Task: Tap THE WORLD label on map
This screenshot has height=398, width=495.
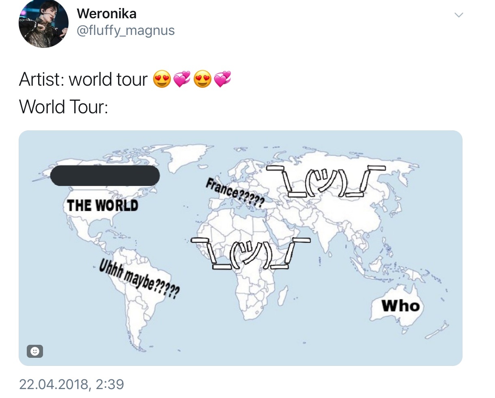Action: tap(102, 205)
